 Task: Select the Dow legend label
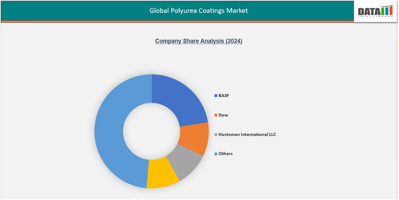(x=223, y=115)
